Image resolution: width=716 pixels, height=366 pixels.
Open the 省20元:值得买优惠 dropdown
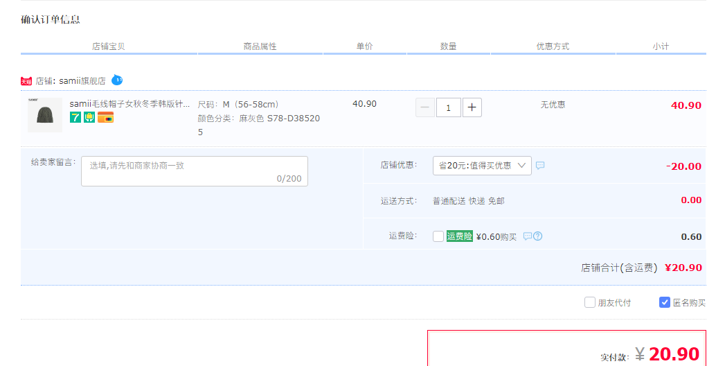[482, 166]
